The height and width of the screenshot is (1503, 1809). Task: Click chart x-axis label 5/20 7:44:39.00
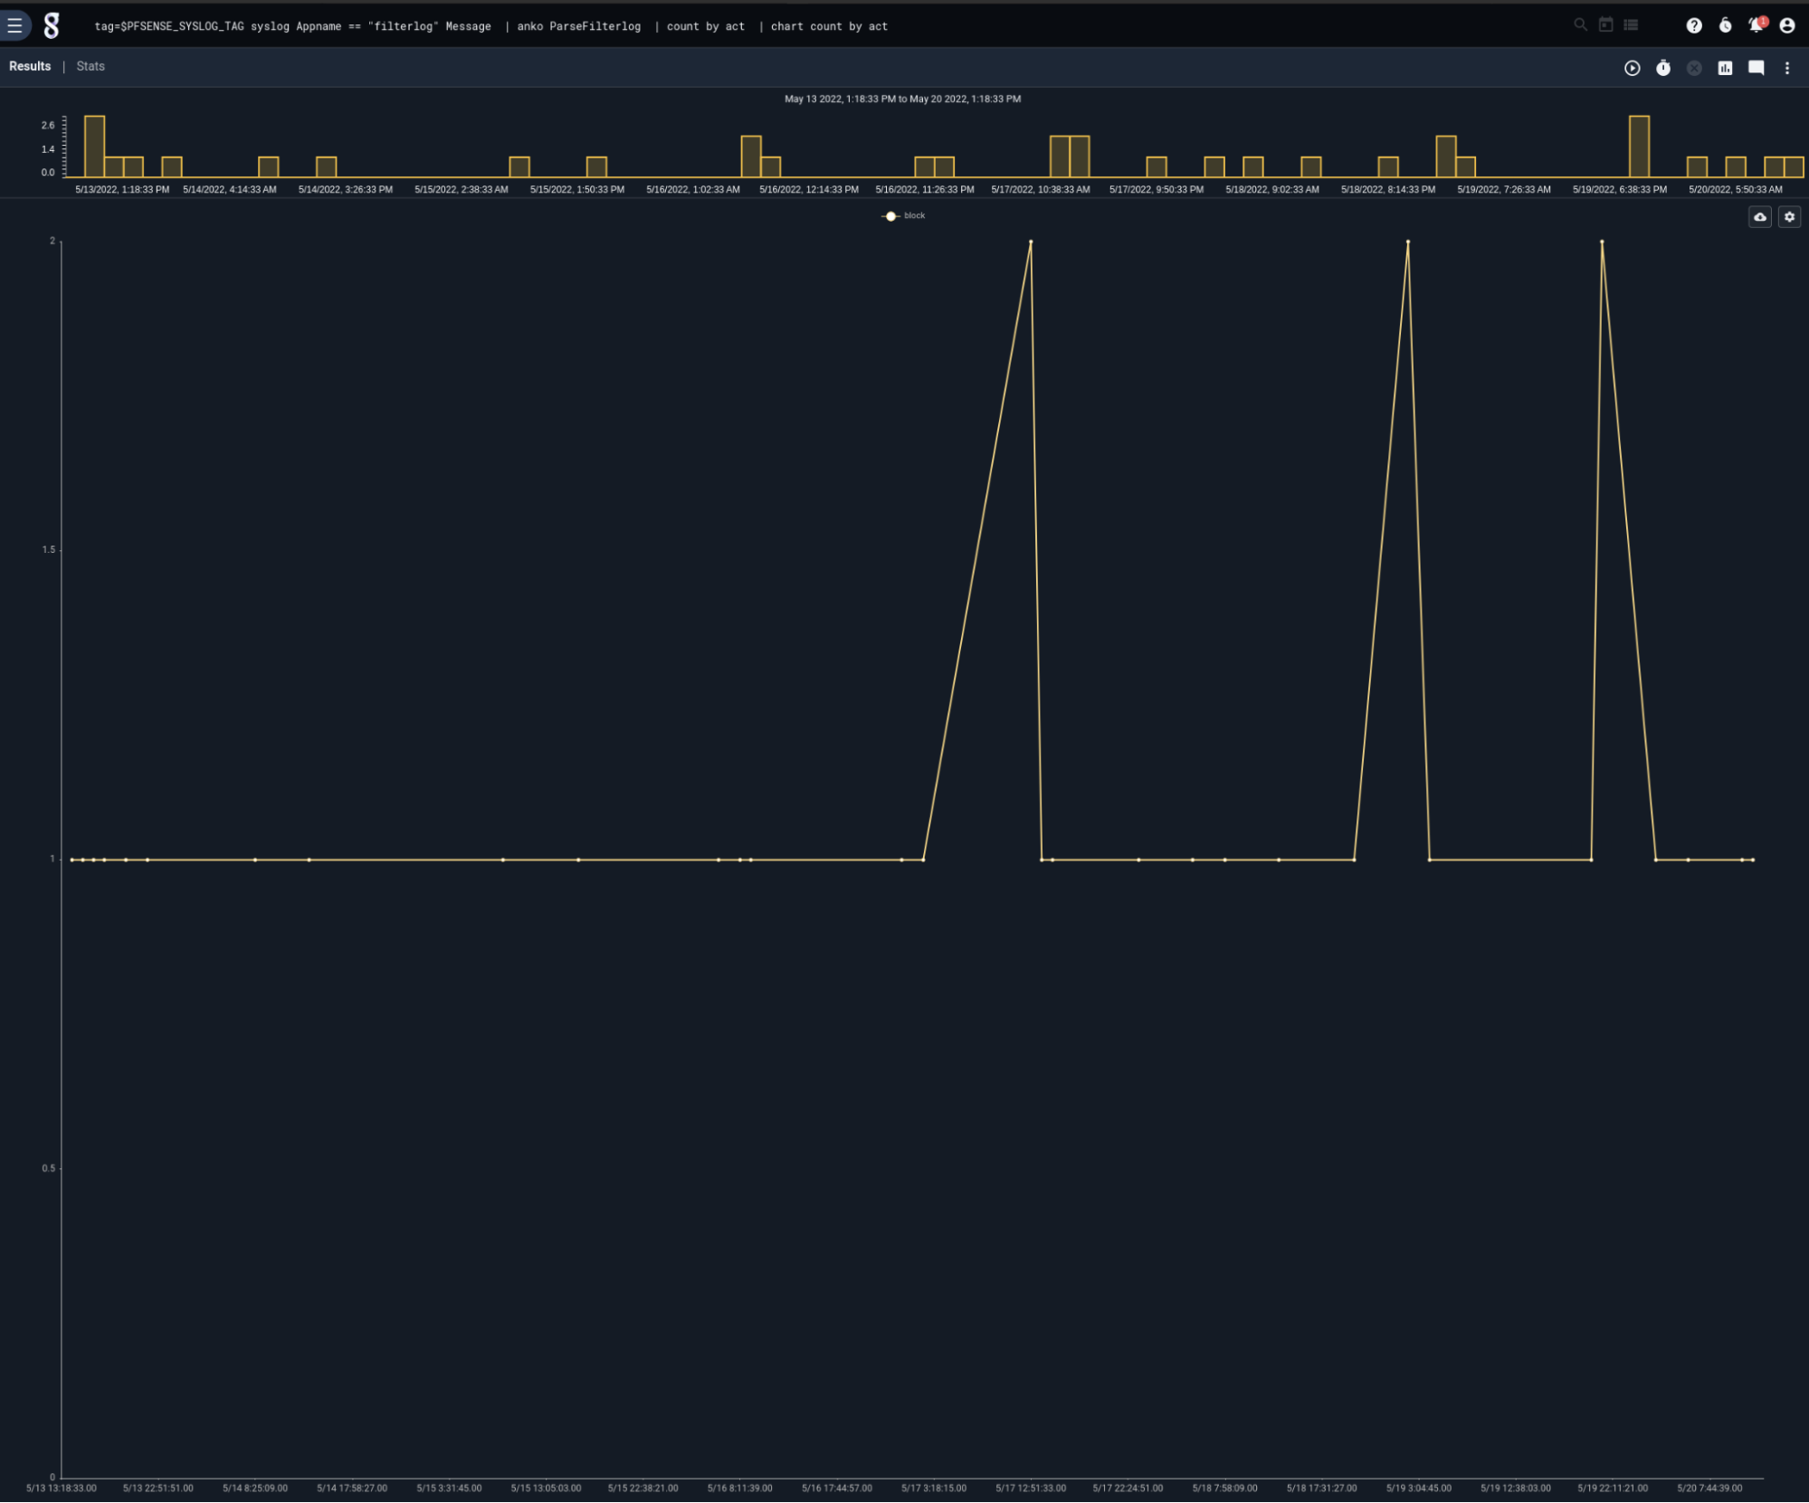point(1709,1489)
